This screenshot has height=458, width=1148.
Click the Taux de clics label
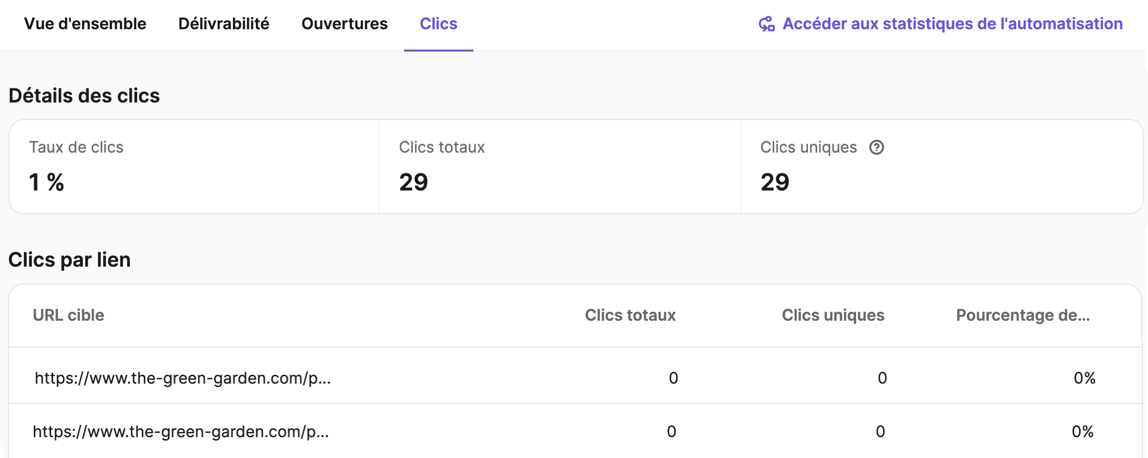tap(76, 147)
